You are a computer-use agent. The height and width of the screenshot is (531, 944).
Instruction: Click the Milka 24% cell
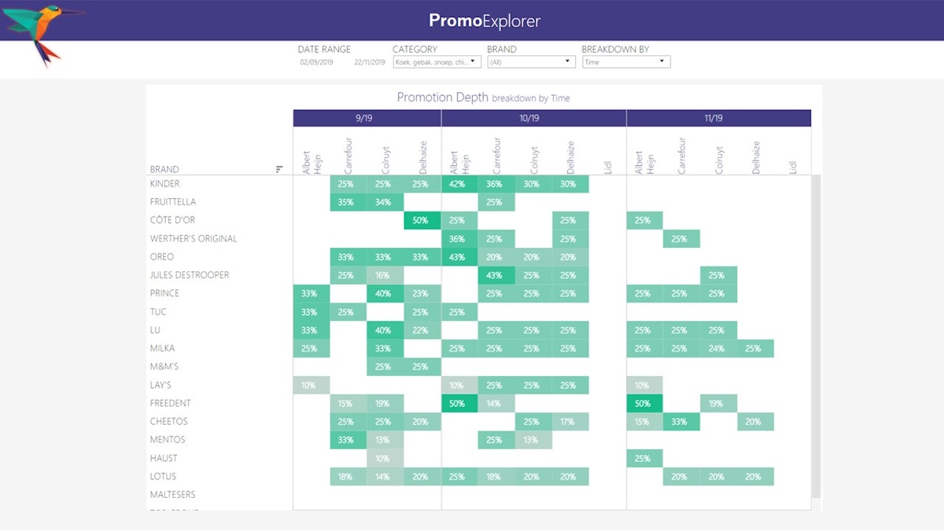coord(718,348)
